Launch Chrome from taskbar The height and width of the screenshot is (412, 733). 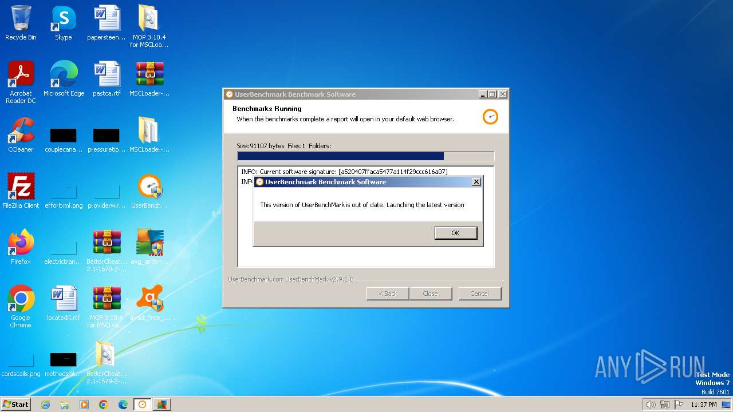[x=104, y=405]
